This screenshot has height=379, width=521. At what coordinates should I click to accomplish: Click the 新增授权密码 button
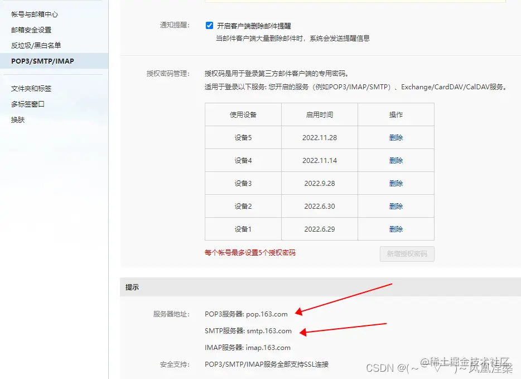[407, 253]
